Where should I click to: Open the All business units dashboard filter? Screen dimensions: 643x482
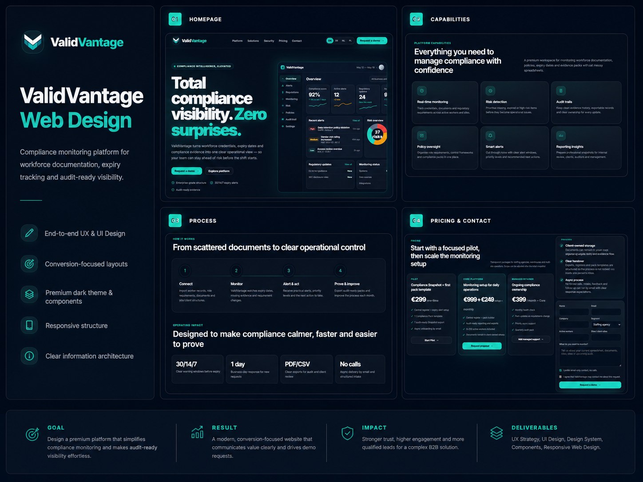click(379, 79)
